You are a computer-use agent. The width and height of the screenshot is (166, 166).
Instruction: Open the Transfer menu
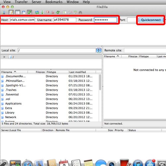pos(21,2)
